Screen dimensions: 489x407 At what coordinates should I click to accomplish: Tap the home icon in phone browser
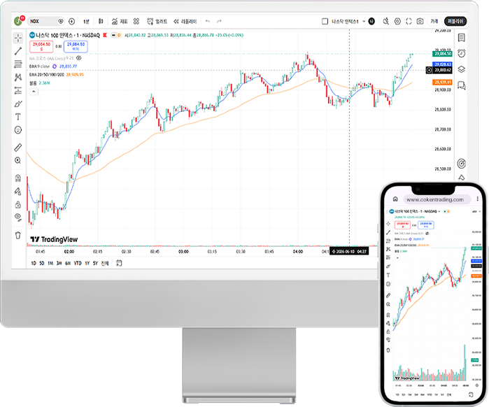pos(395,199)
